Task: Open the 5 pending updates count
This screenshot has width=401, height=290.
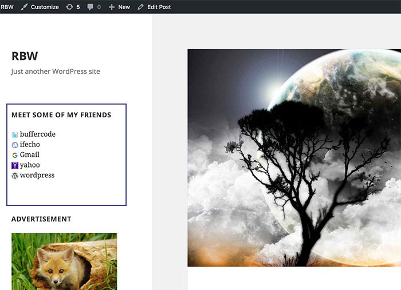Action: (78, 7)
